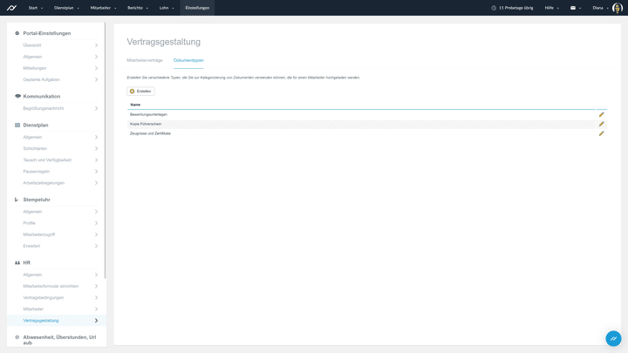Screen dimensions: 628x353
Task: Click Diana's profile avatar
Action: pyautogui.click(x=617, y=8)
